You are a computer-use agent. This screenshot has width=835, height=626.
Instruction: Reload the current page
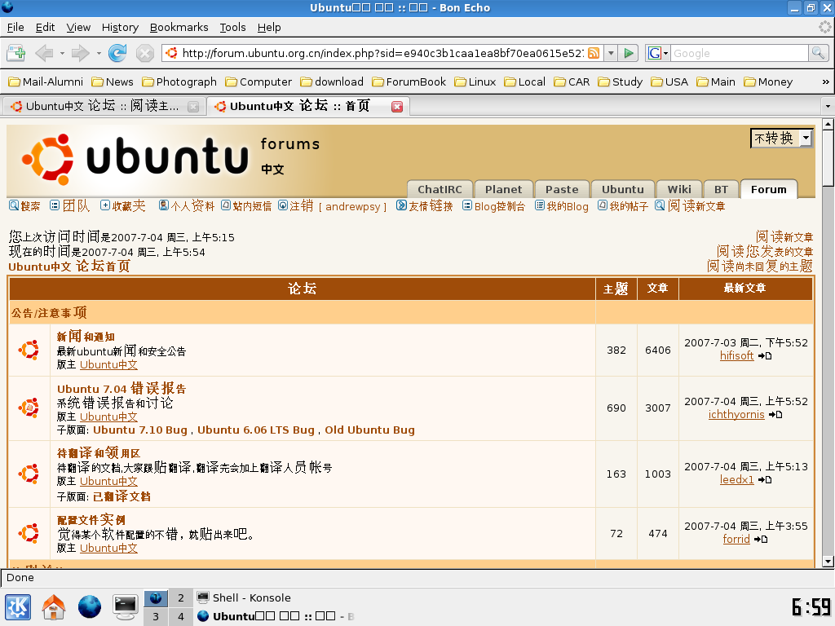pyautogui.click(x=117, y=53)
